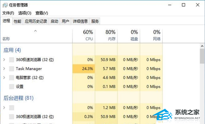Expand the first unnamed background process

point(4,108)
